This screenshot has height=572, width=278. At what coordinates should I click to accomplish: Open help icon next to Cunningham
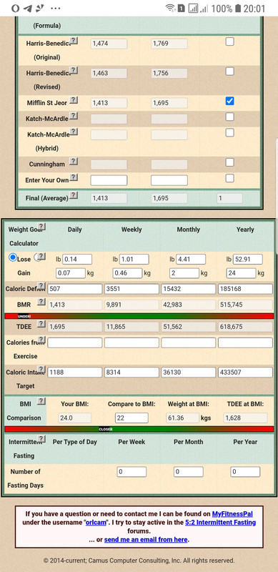pos(74,162)
